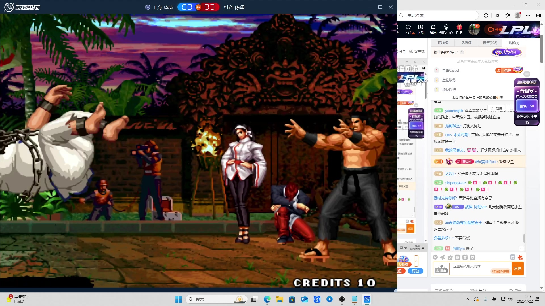The height and width of the screenshot is (306, 545).
Task: Open the browser profile avatar icon
Action: click(x=518, y=15)
